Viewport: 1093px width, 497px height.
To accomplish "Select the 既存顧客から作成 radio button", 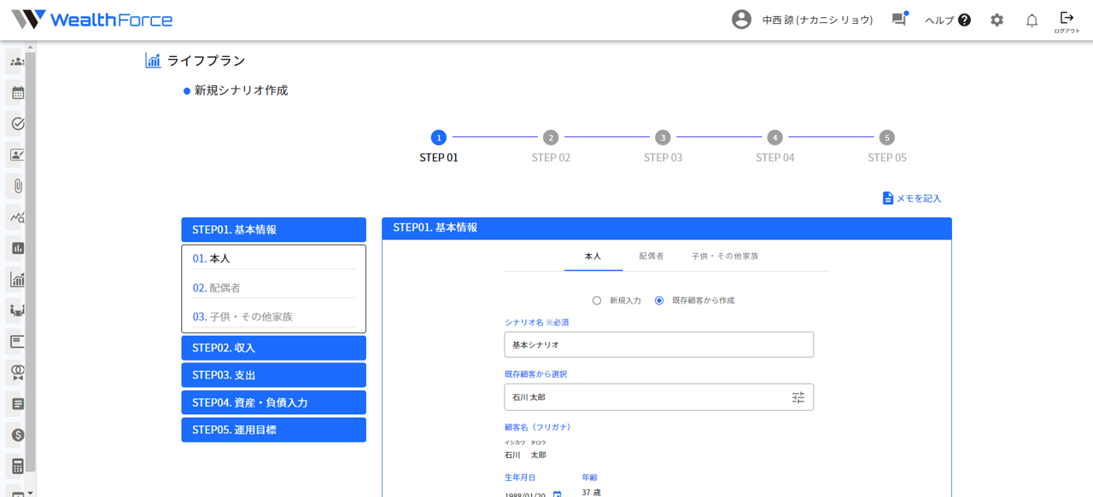I will coord(659,300).
